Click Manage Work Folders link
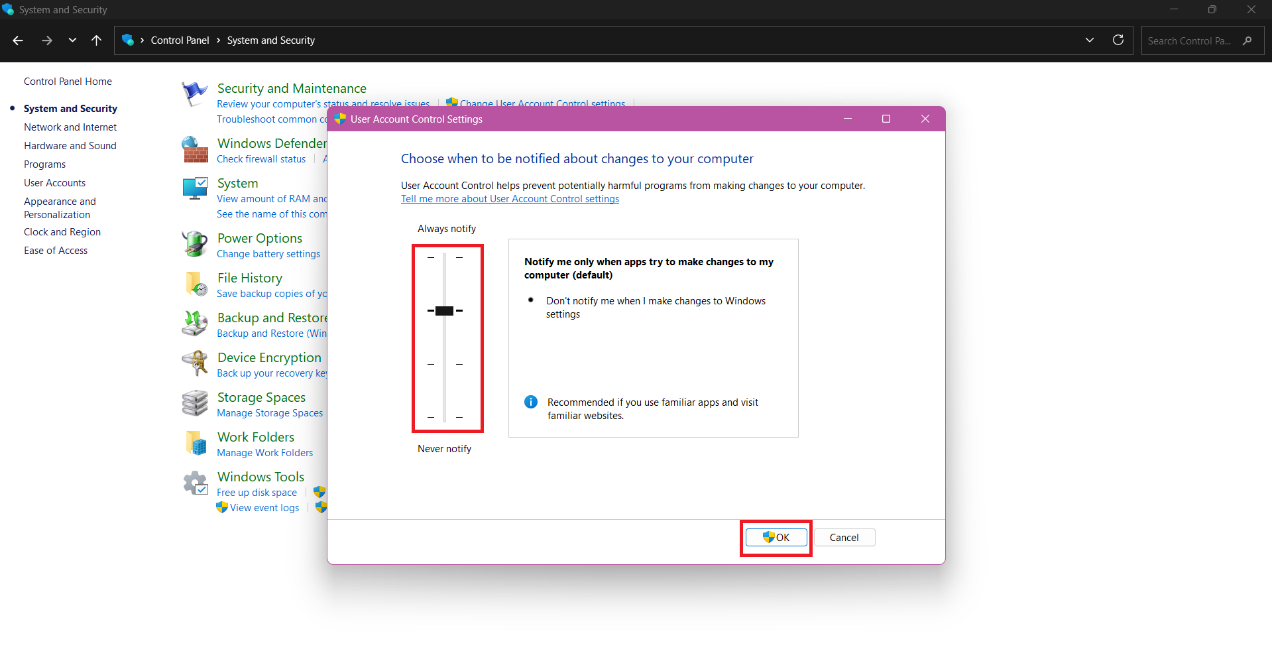 point(265,453)
